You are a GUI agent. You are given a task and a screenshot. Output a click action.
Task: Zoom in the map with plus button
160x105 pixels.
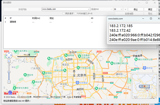click(9, 61)
